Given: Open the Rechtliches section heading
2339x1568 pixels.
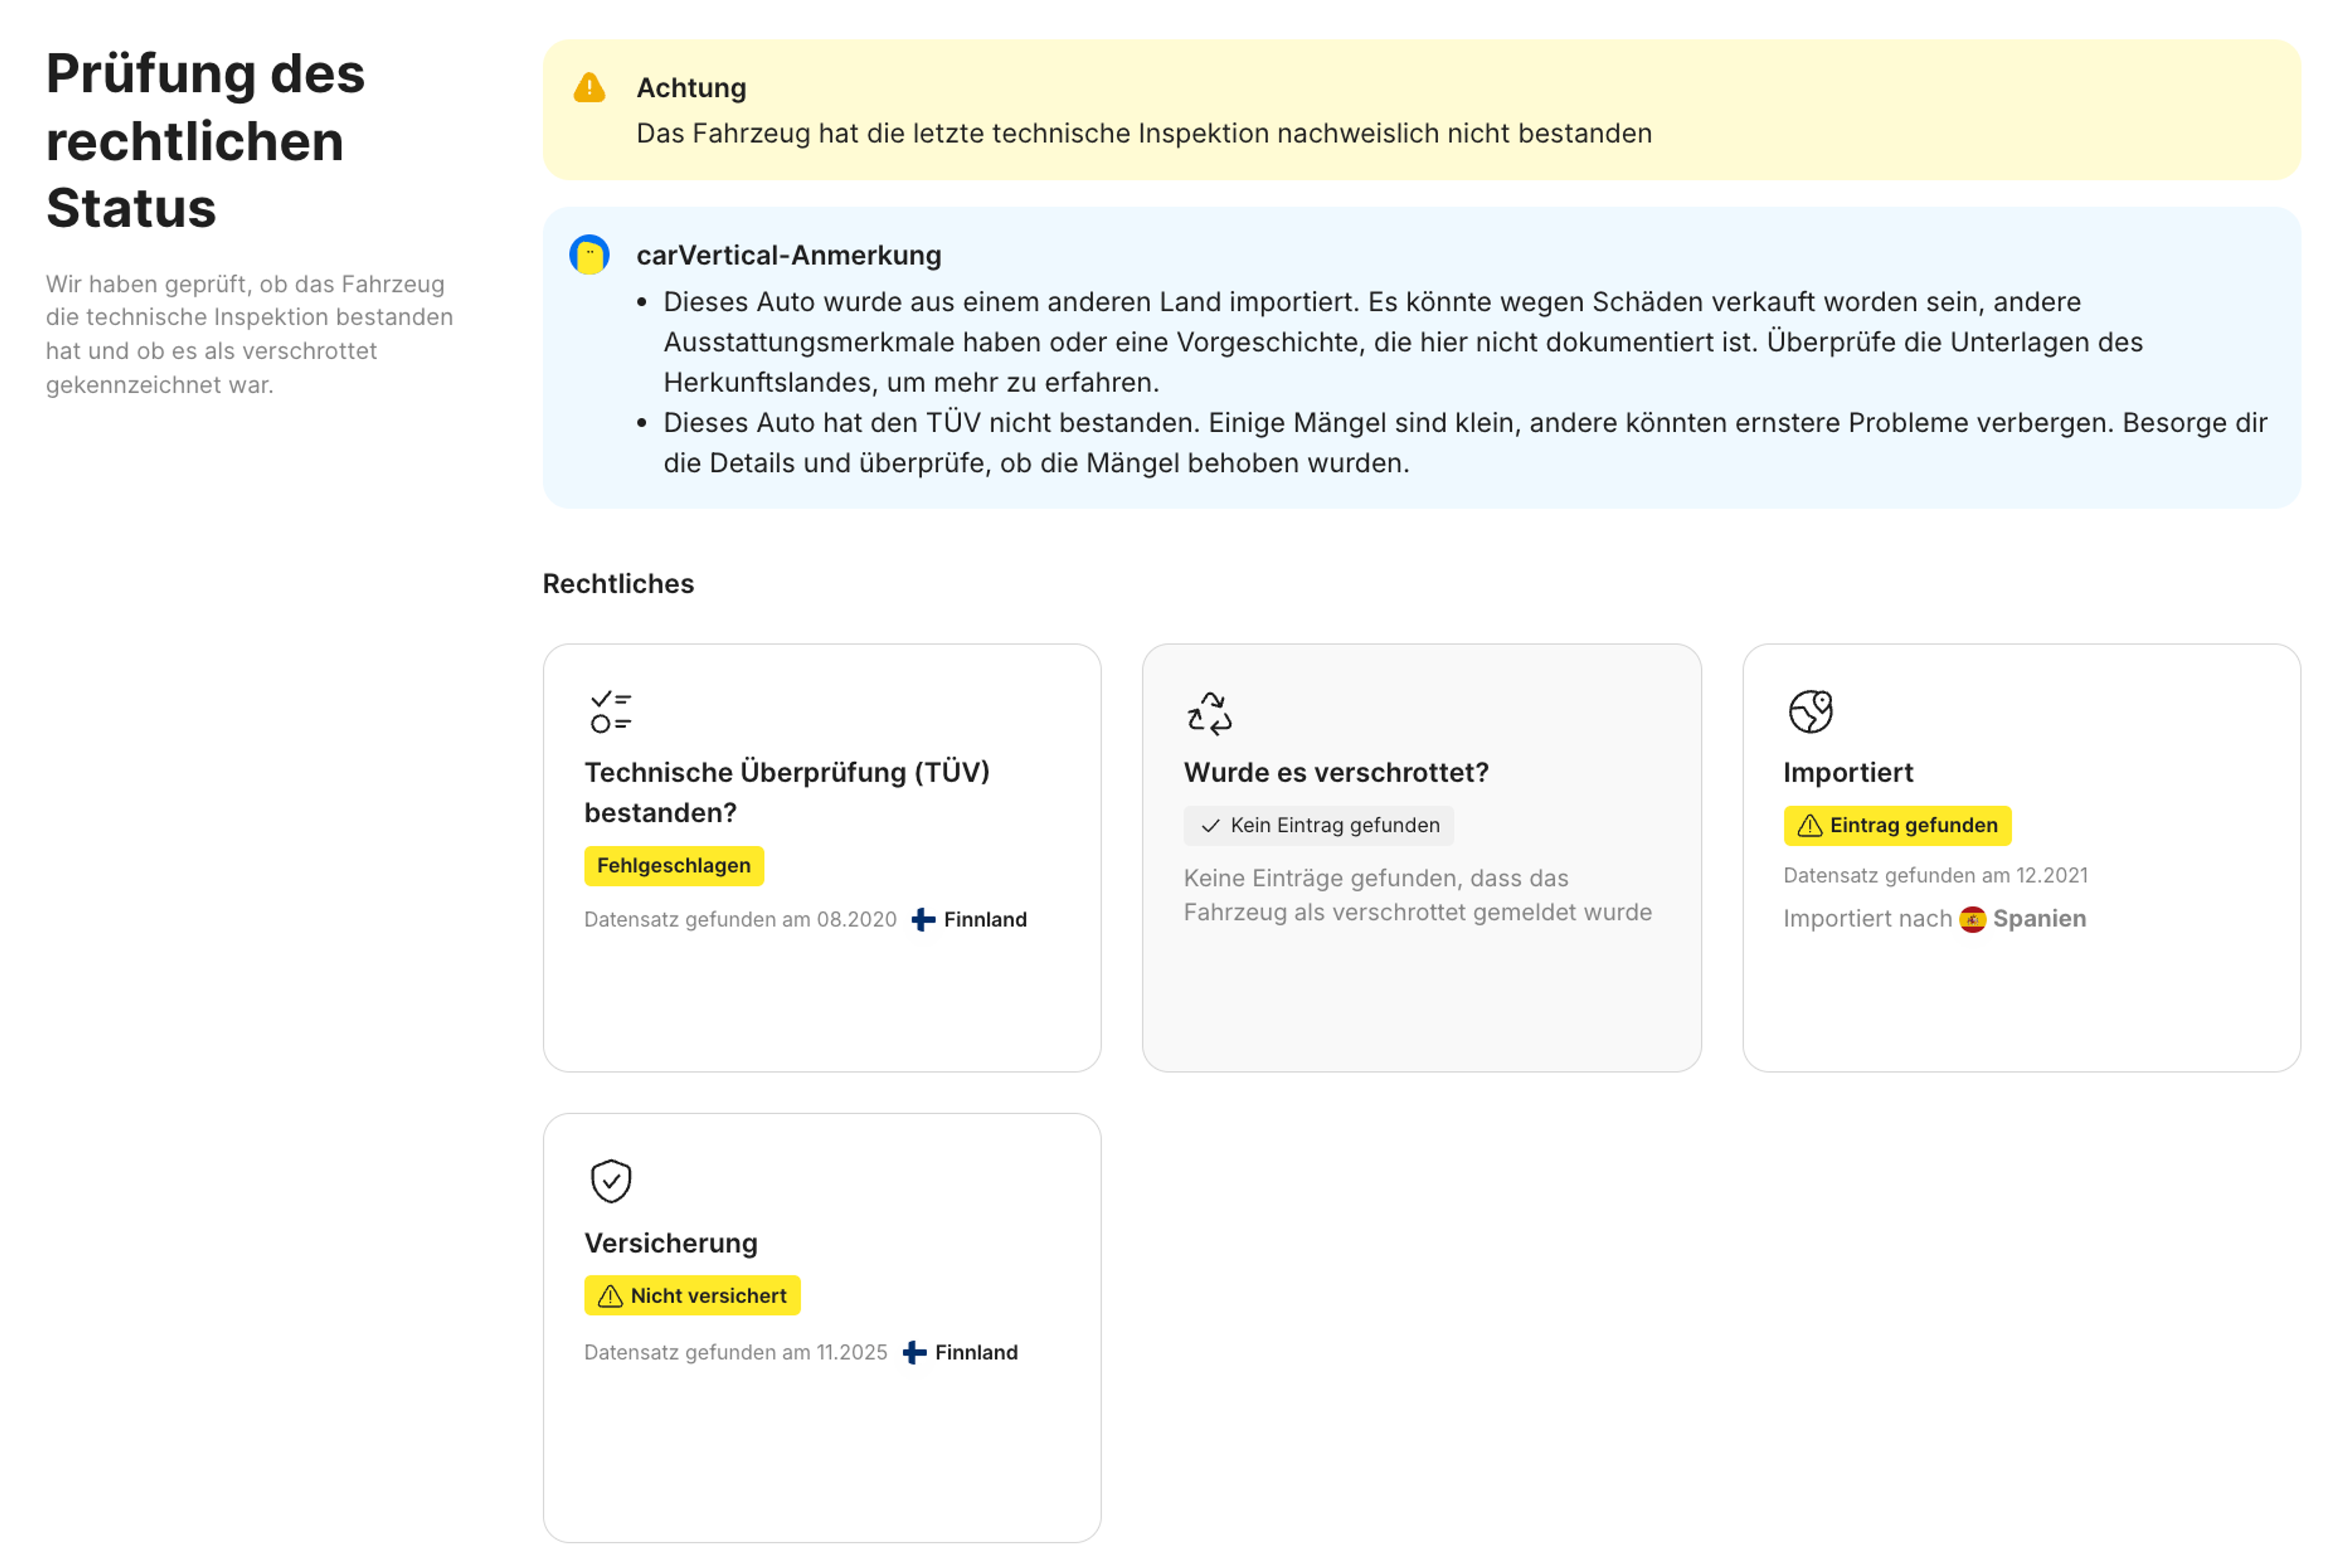Looking at the screenshot, I should coord(618,583).
